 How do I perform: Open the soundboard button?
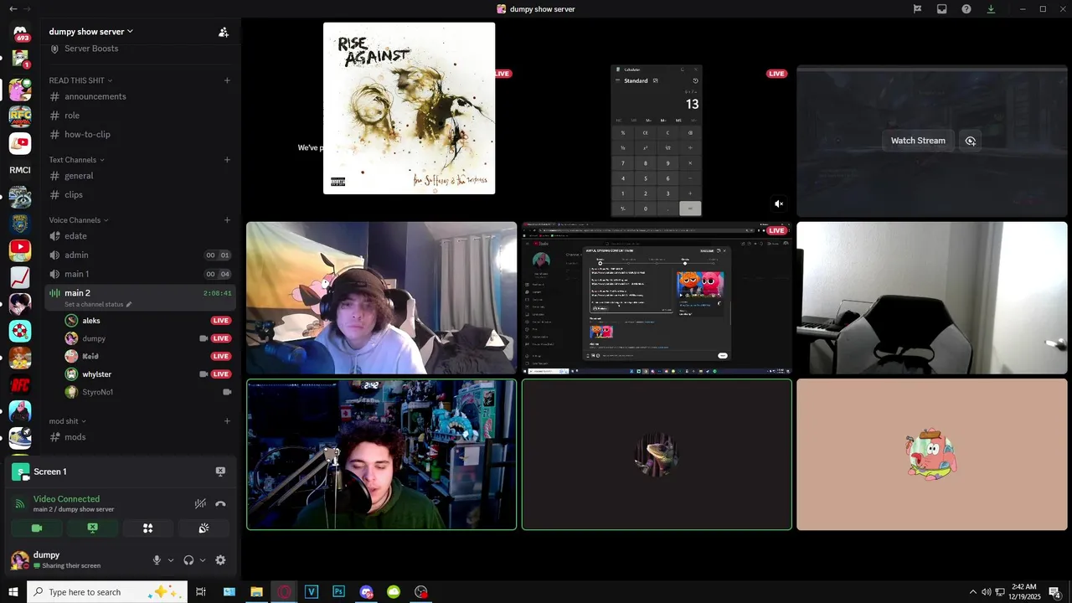(x=204, y=528)
